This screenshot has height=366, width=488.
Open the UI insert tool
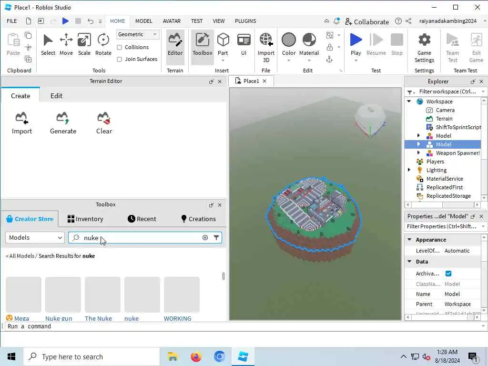244,45
